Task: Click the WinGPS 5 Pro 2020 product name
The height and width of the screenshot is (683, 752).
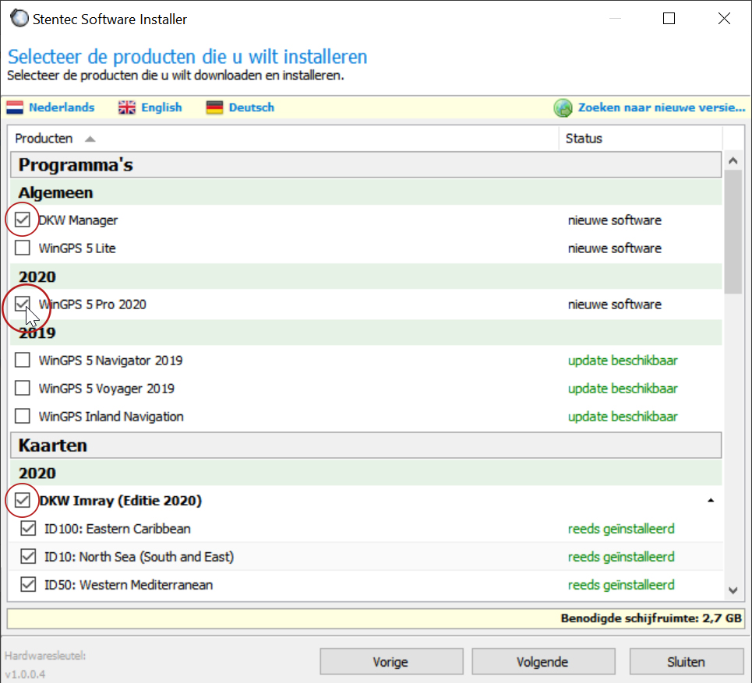Action: coord(93,305)
